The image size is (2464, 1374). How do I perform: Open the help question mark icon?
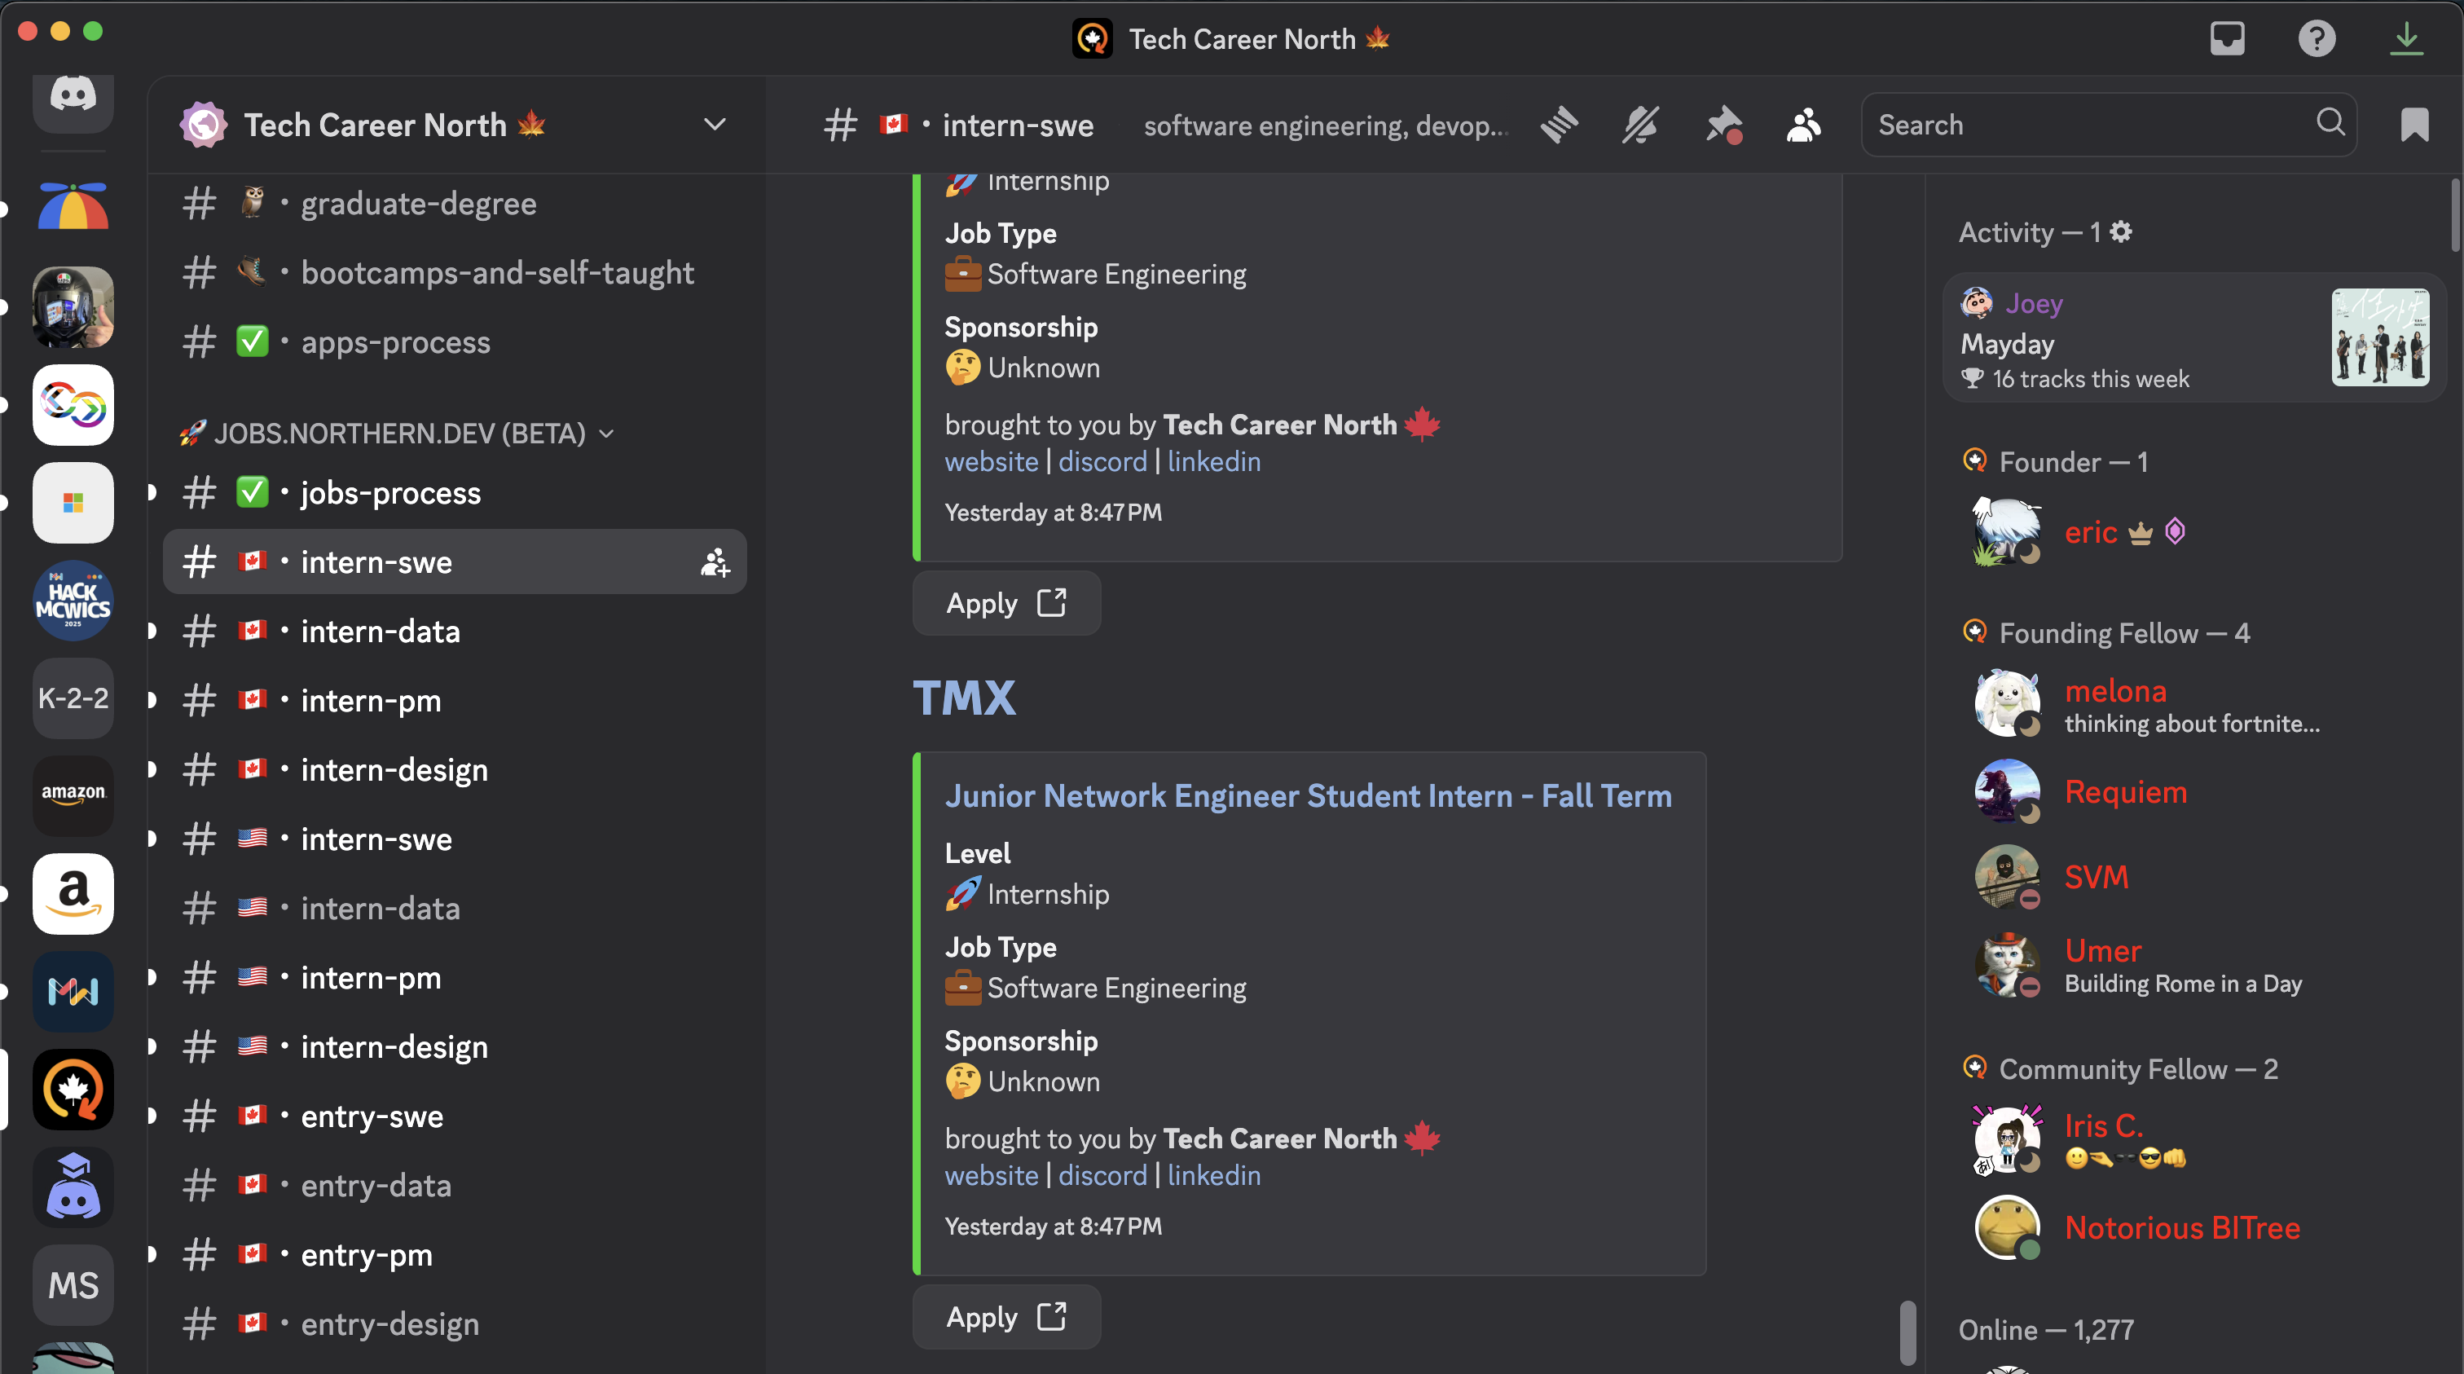click(2317, 39)
